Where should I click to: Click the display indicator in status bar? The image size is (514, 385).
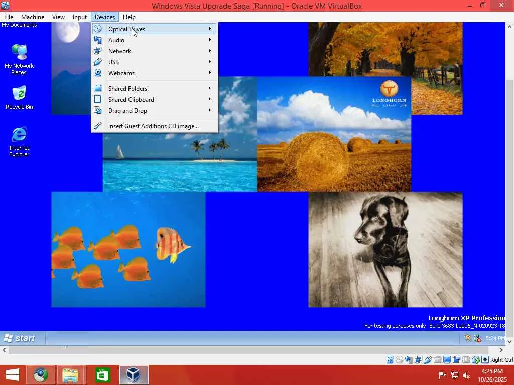447,360
